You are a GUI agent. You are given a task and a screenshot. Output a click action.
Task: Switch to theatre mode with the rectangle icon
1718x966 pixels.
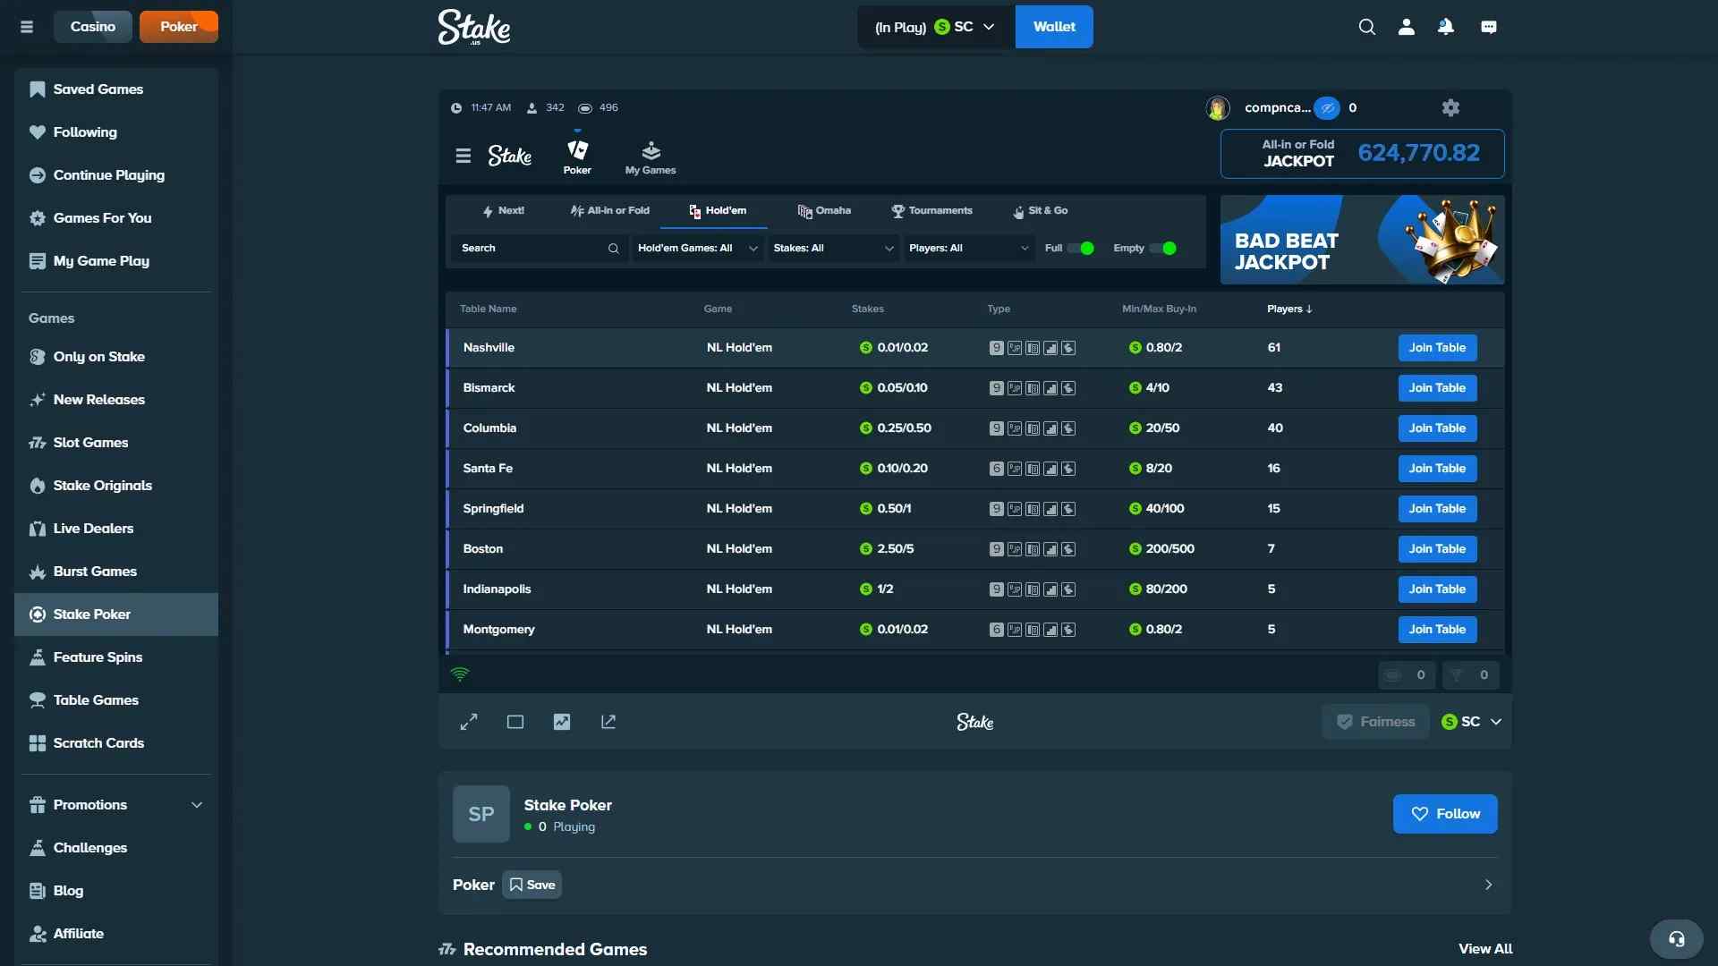tap(515, 722)
